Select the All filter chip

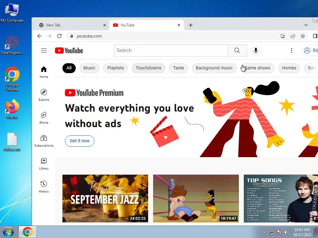[x=69, y=68]
